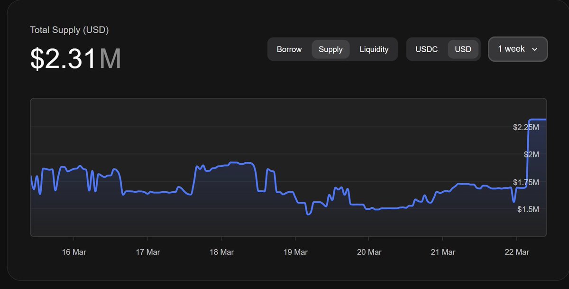Click the $2.25M y-axis label

tap(526, 127)
